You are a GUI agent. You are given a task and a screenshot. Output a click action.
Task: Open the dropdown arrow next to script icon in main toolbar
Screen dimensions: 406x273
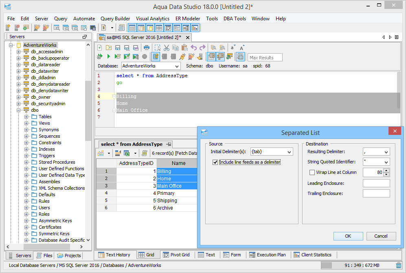click(112, 27)
